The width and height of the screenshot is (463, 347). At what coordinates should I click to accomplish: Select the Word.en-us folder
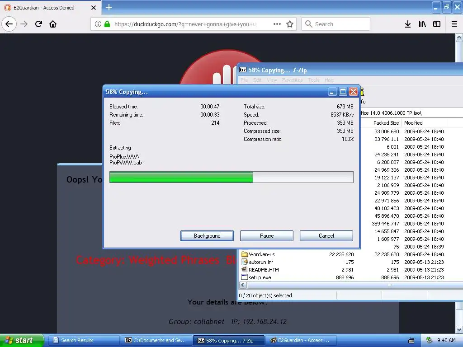(x=262, y=254)
